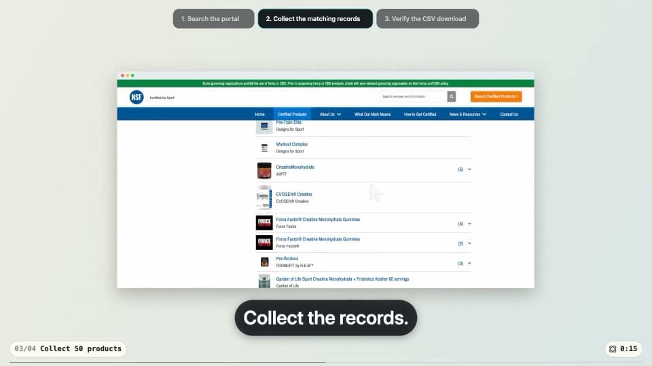Viewport: 652px width, 366px height.
Task: Open the Contact Us nav item
Action: 509,114
